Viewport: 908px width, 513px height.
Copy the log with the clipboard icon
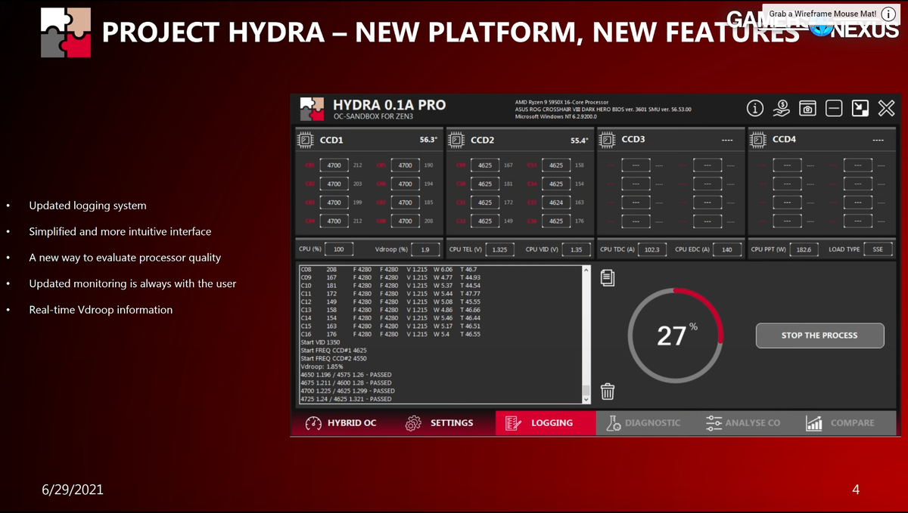607,278
